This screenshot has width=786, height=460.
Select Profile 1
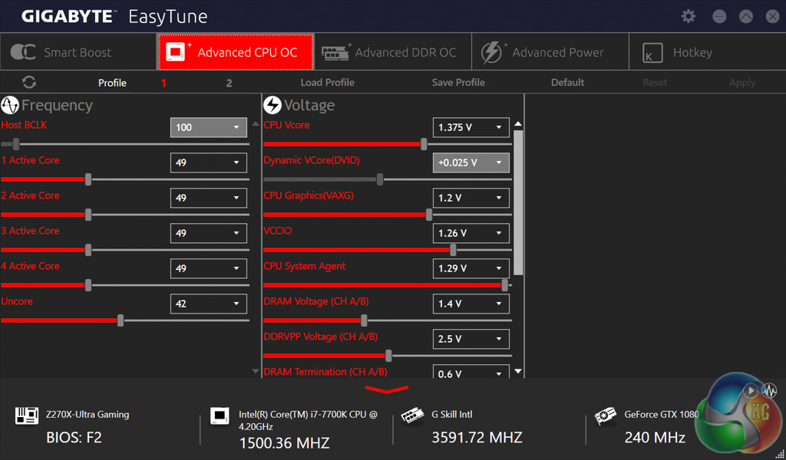click(x=164, y=83)
